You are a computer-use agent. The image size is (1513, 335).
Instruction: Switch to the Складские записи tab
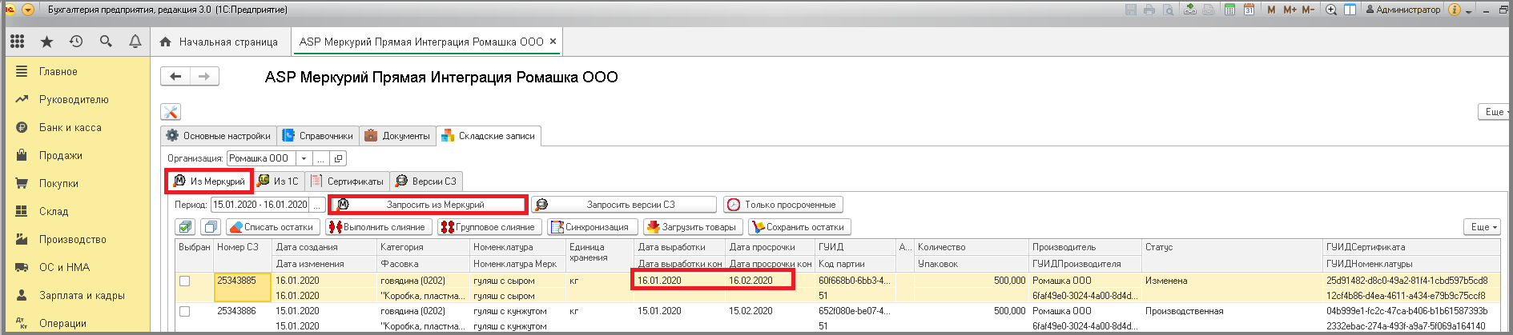pos(489,136)
